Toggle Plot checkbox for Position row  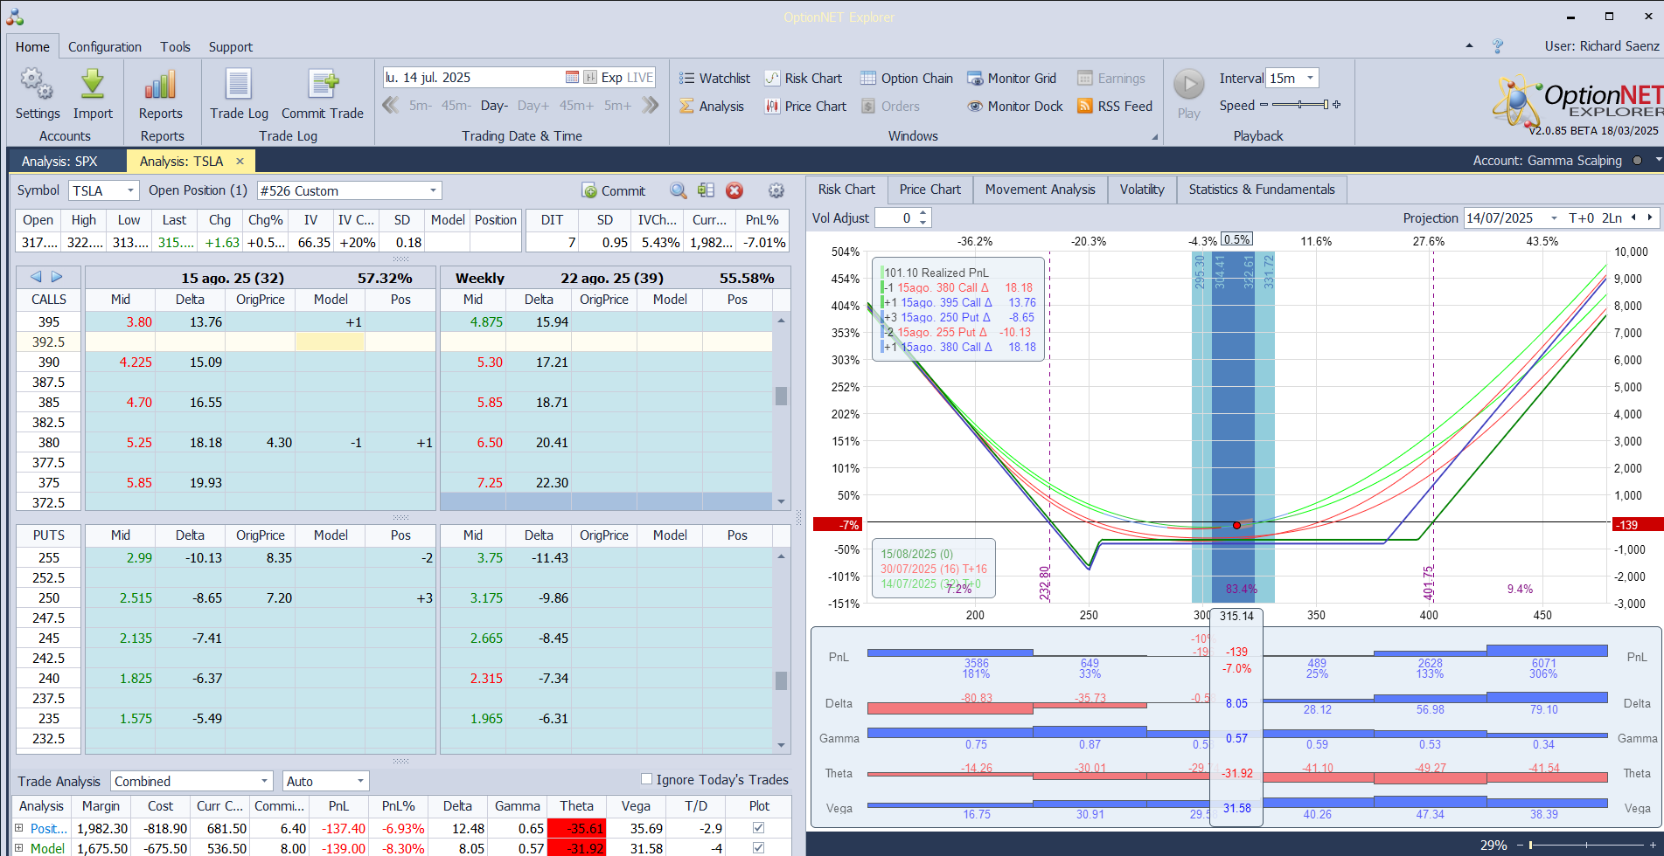(x=758, y=828)
